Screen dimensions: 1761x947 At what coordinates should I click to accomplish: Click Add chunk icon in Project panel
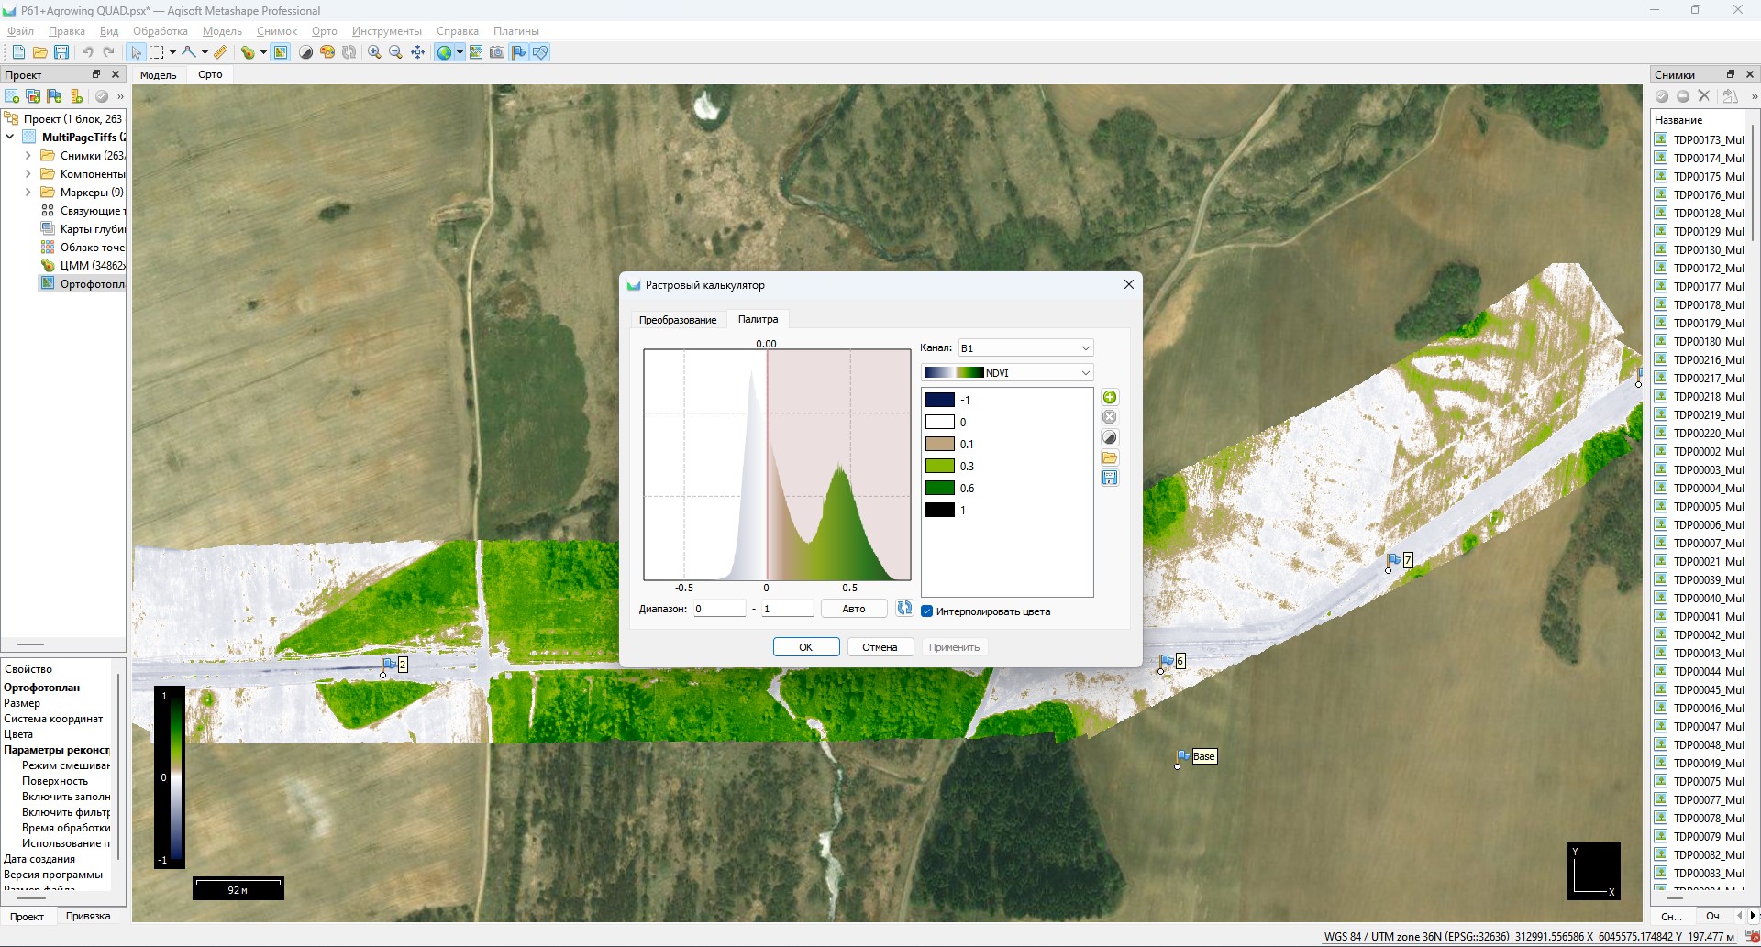coord(12,96)
